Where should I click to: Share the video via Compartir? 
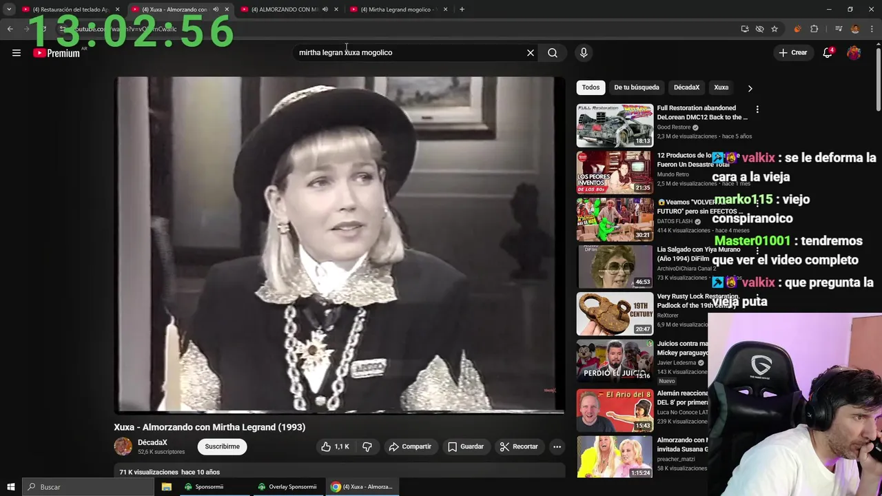(x=410, y=446)
